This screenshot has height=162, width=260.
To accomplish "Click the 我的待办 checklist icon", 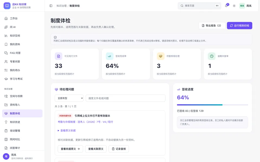I will (6, 70).
